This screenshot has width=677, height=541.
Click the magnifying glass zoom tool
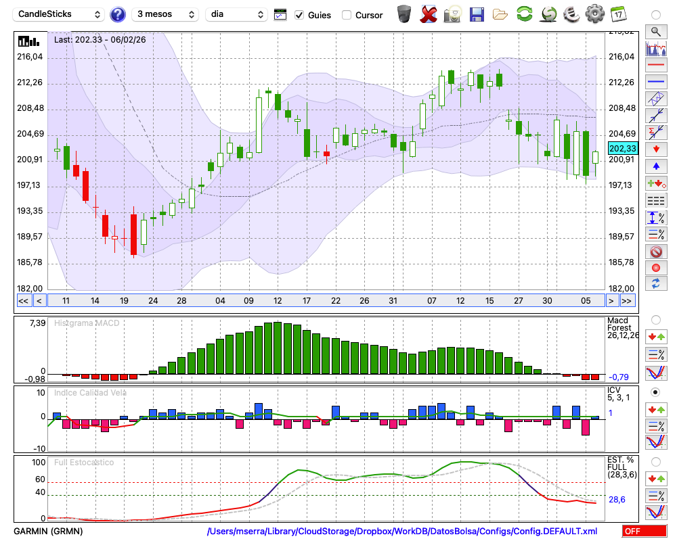tap(655, 31)
